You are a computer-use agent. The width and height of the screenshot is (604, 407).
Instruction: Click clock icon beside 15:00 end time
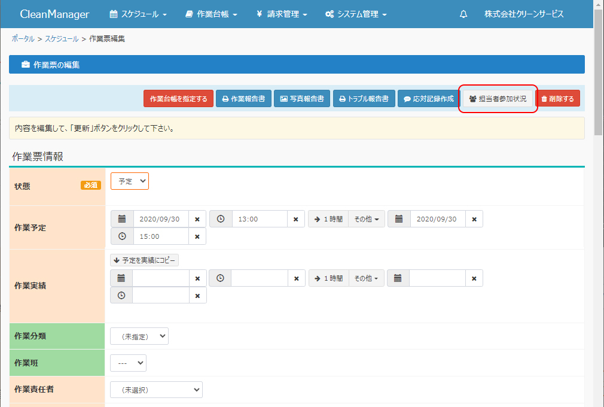(122, 236)
